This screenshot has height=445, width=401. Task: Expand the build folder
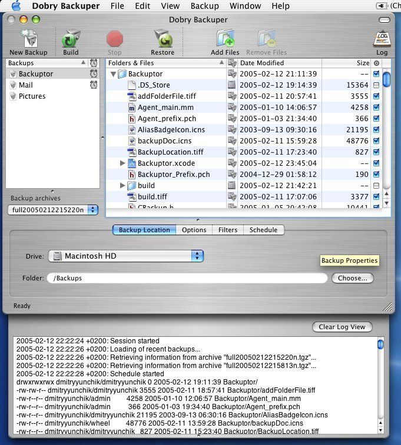coord(122,186)
